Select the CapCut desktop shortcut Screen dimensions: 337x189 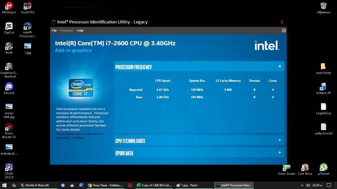[x=9, y=28]
